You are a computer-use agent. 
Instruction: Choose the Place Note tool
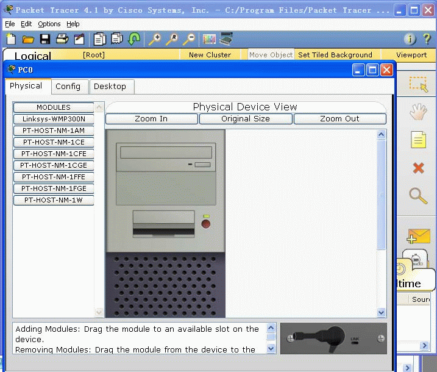[418, 140]
